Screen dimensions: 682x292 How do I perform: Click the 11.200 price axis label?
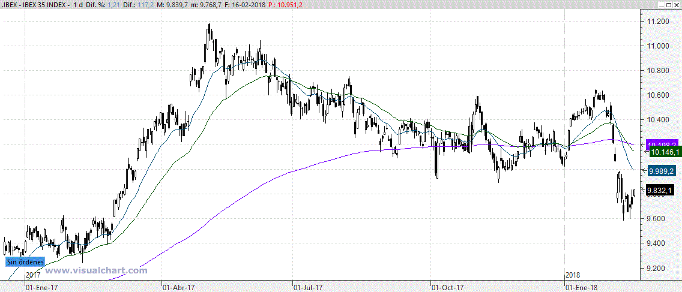point(657,22)
